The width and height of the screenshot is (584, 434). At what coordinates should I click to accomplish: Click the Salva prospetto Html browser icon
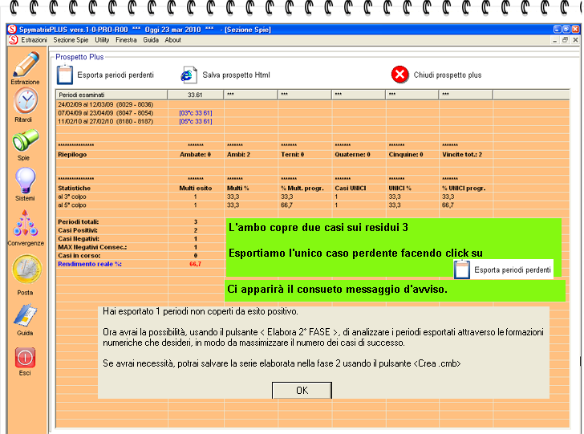click(x=189, y=75)
